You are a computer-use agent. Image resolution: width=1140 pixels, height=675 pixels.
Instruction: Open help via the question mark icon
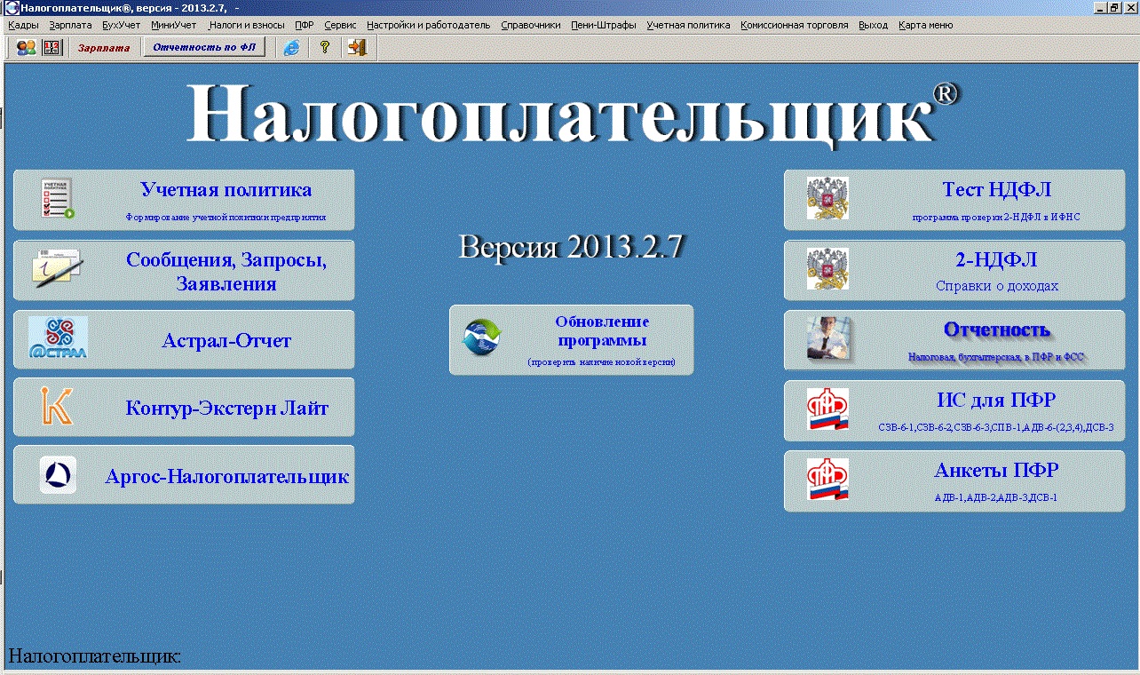click(x=325, y=48)
